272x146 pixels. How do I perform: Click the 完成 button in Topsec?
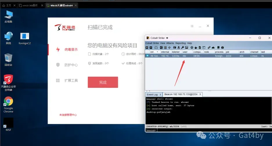point(103,82)
